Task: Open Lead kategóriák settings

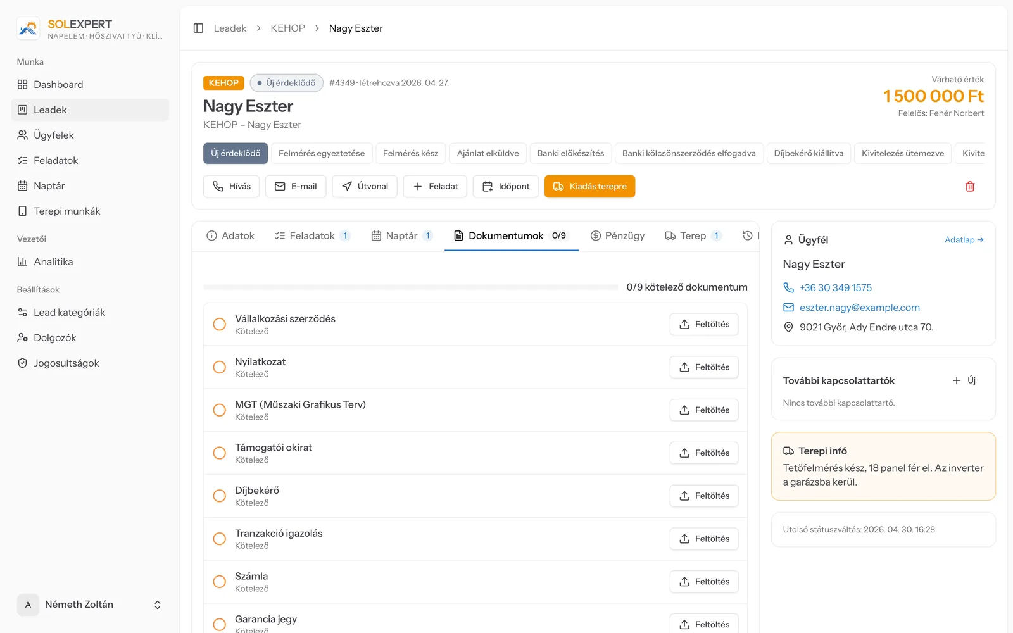Action: [90, 312]
